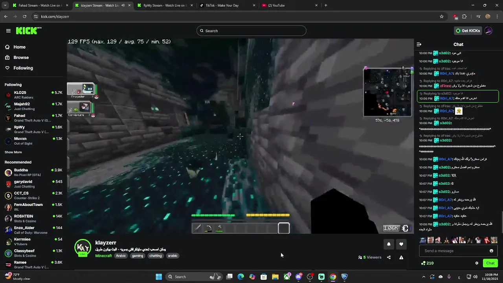
Task: Select the lowercase arabic tag
Action: coord(173,256)
